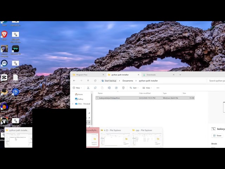The width and height of the screenshot is (225, 169).
Task: Click Documents breadcrumb in address bar
Action: point(128,81)
